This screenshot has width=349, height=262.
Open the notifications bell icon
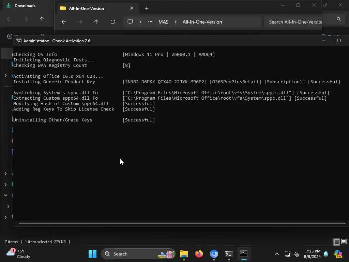(326, 254)
